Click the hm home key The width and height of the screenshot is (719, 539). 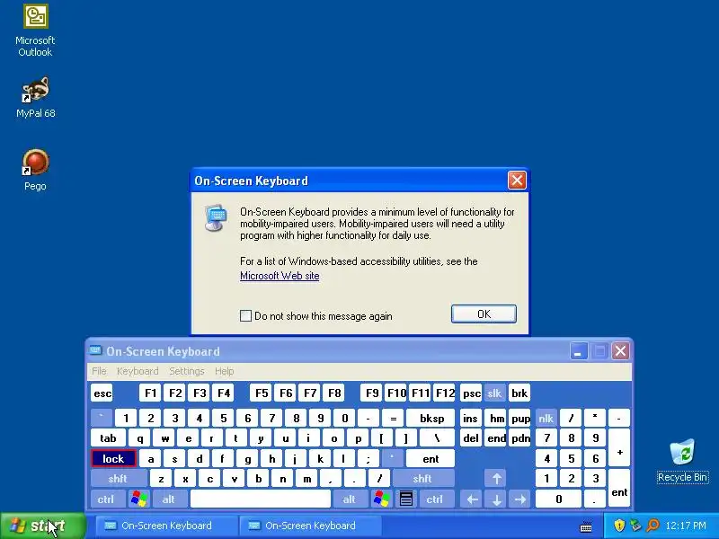pyautogui.click(x=497, y=418)
